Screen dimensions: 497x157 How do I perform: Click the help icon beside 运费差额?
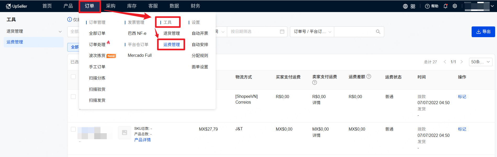click(x=369, y=76)
